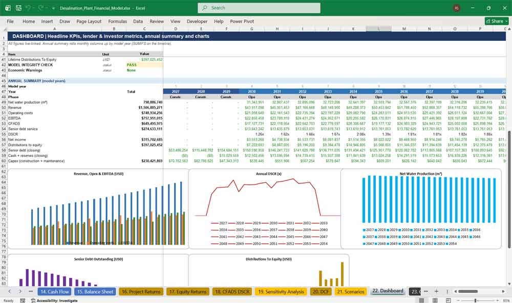Open the Power Pivot ribbon tab
Viewport: 512px width, 303px height.
point(242,21)
